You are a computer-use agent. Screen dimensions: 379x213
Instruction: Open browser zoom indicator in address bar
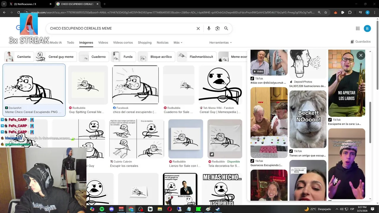pyautogui.click(x=319, y=12)
